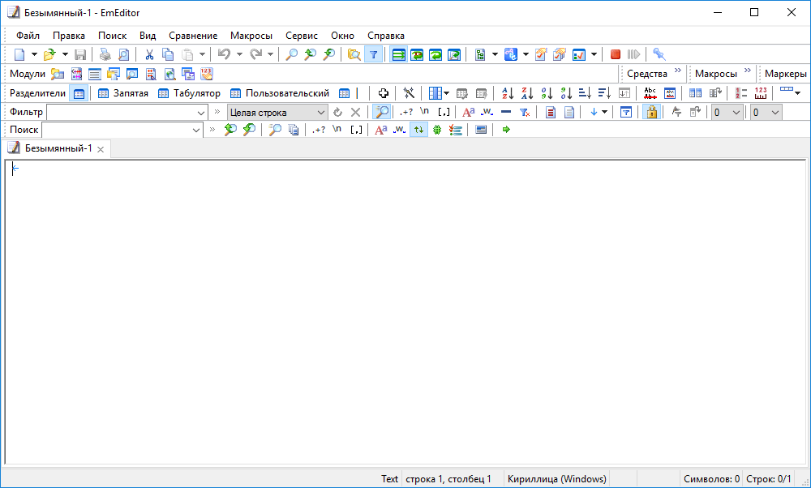Click the Find in Files folder-magnifier icon
The image size is (811, 488).
pyautogui.click(x=354, y=54)
